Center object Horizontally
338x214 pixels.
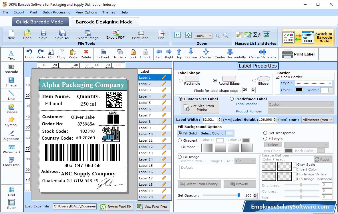(x=230, y=54)
